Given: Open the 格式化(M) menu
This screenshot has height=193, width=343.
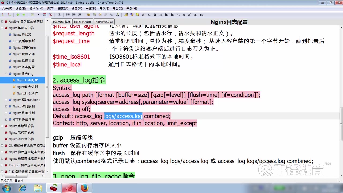Looking at the screenshot, I should coord(36,9).
